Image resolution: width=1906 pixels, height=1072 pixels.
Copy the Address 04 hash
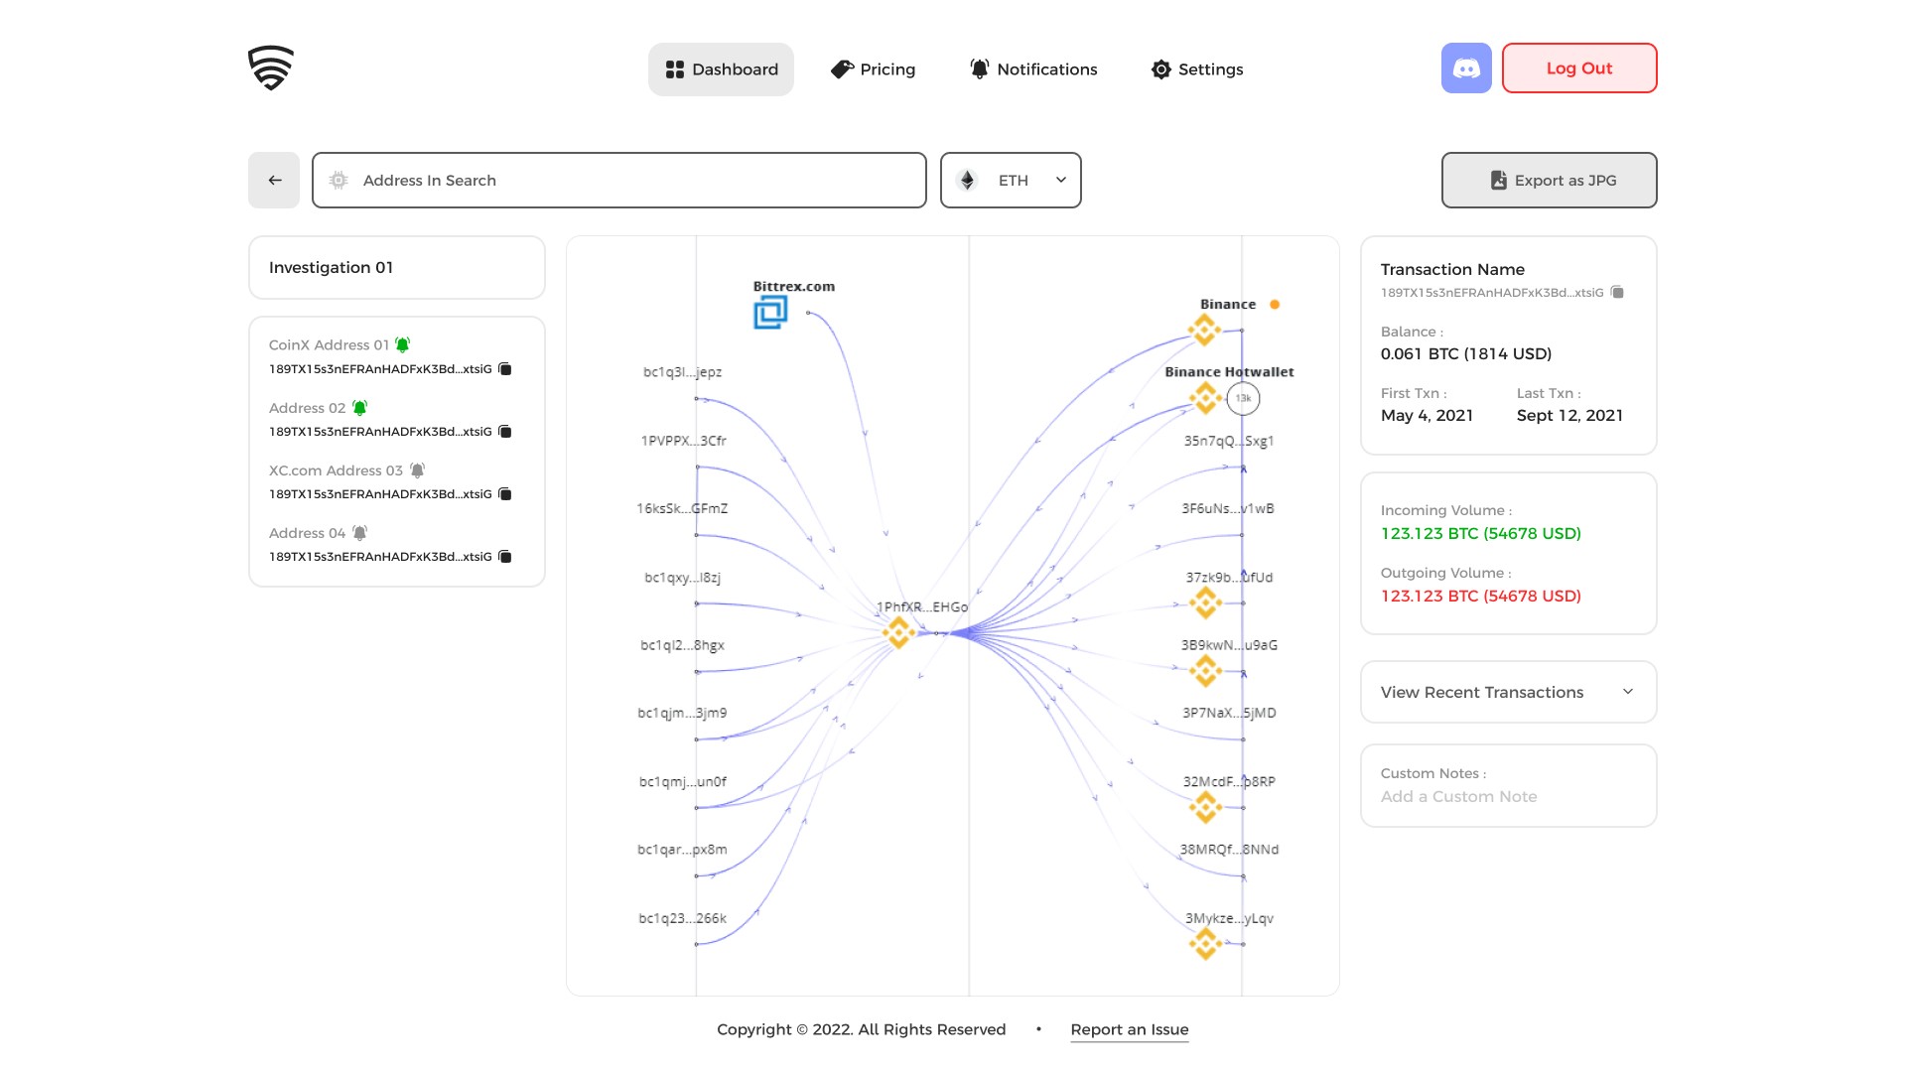click(504, 557)
